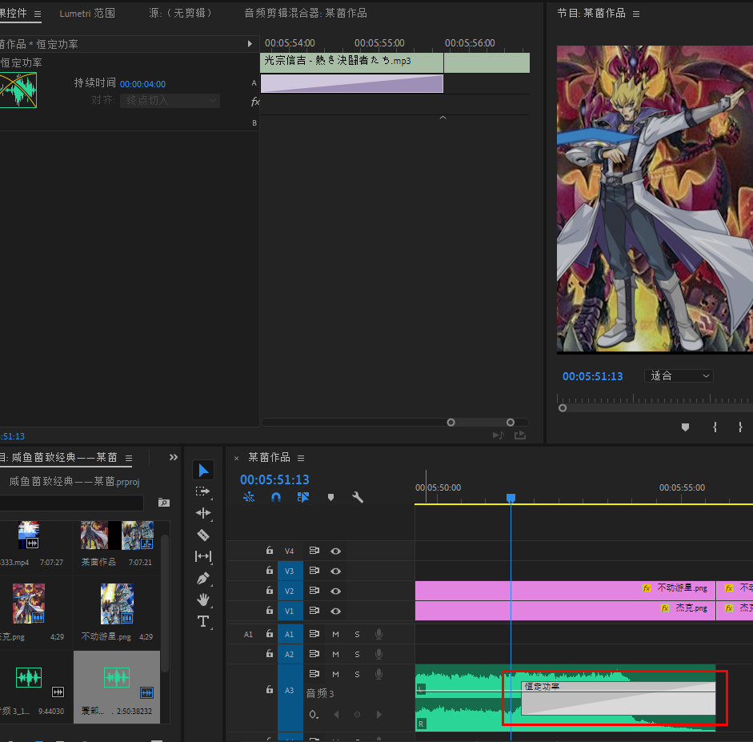Hide track V1 with its eye icon
This screenshot has height=742, width=753.
[x=335, y=611]
